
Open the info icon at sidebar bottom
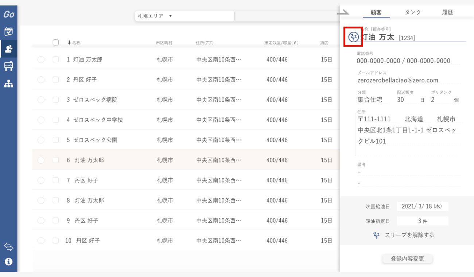(8, 261)
